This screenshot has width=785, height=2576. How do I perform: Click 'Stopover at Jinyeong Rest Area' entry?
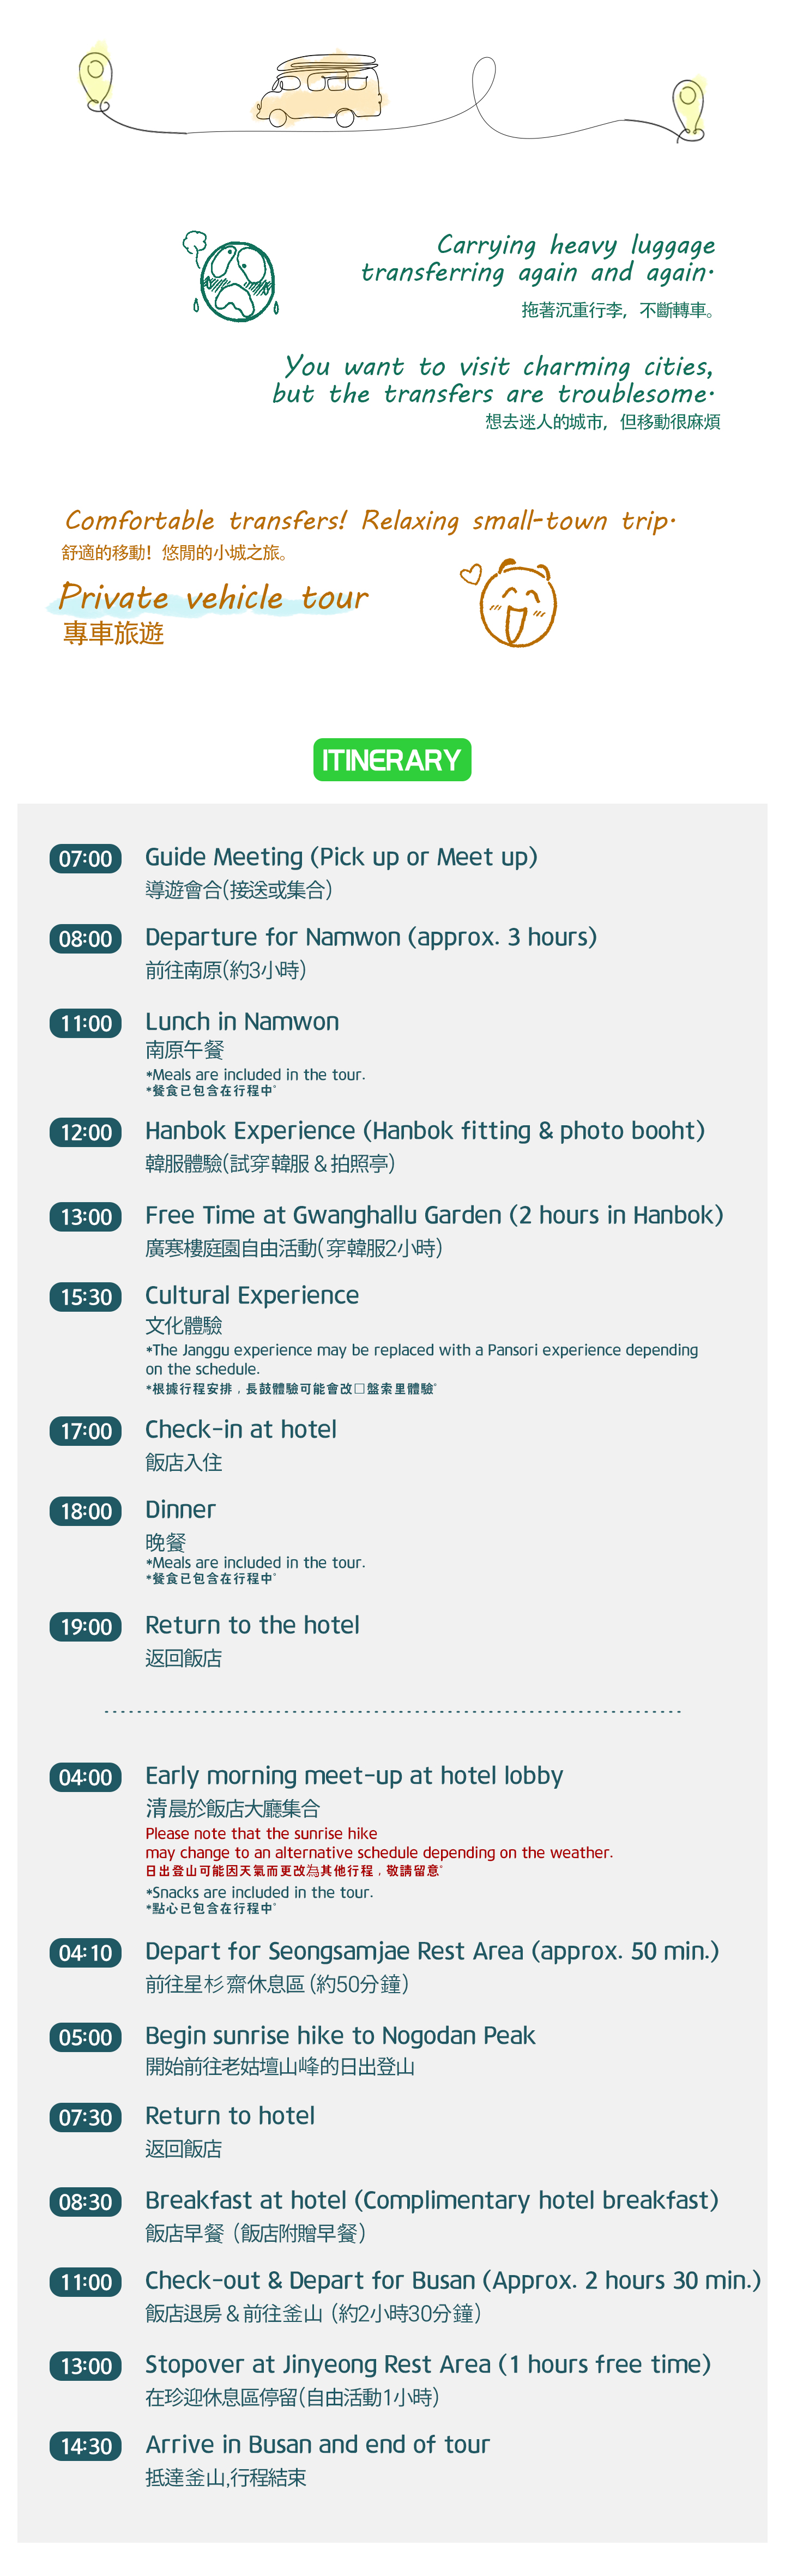[427, 2364]
